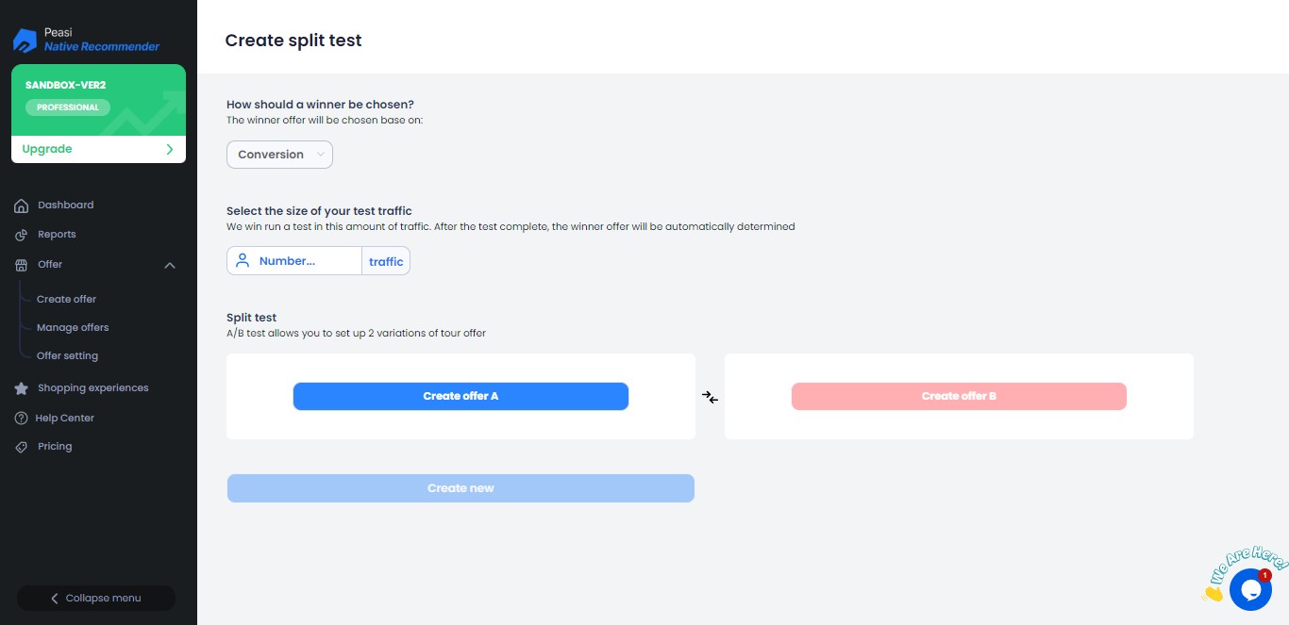Open Create offer menu item
Screen dimensions: 1289x625
coord(66,299)
